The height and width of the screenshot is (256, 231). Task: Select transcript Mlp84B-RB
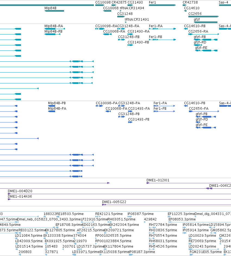[52, 34]
